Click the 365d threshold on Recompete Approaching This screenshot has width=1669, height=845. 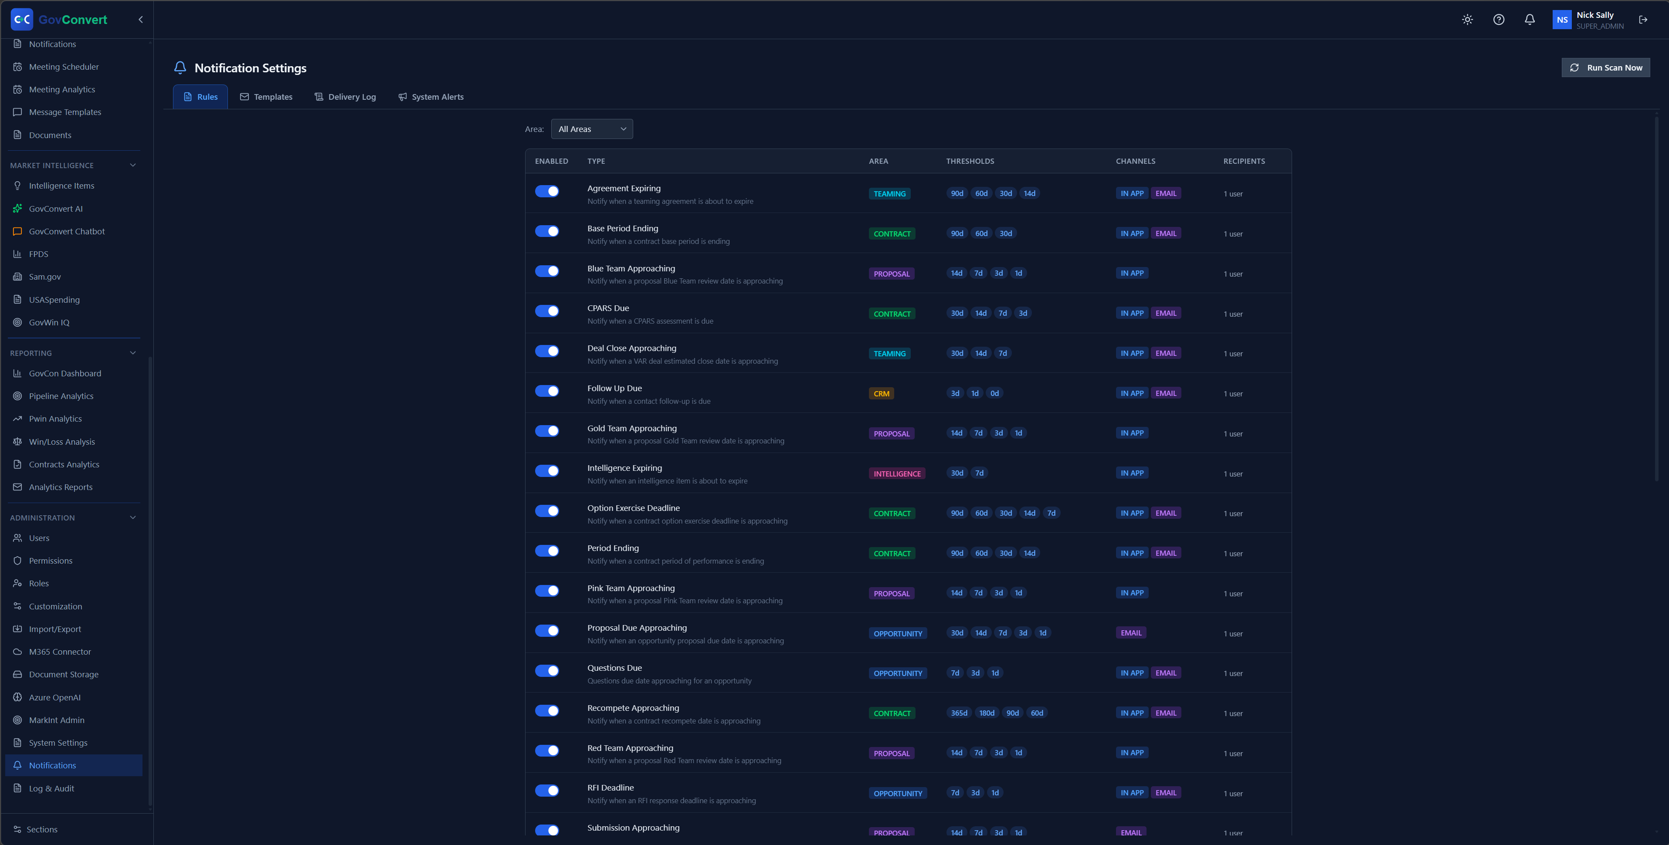pyautogui.click(x=959, y=713)
